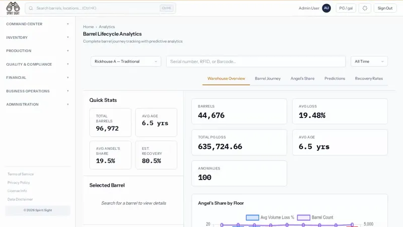Screen dimensions: 403x227
Task: Click the Analytics breadcrumb
Action: click(x=107, y=27)
